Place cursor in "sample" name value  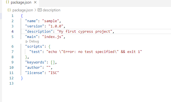51,21
